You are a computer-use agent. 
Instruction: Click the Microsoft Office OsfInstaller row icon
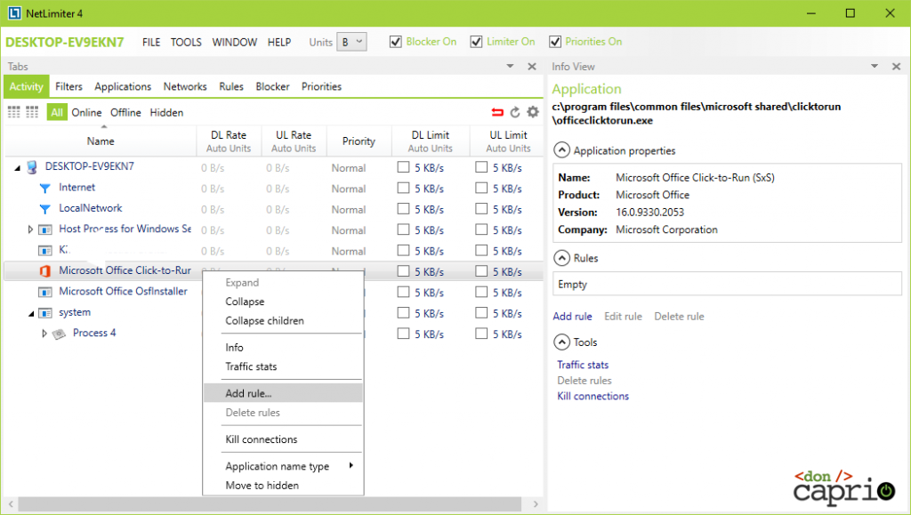pyautogui.click(x=44, y=292)
